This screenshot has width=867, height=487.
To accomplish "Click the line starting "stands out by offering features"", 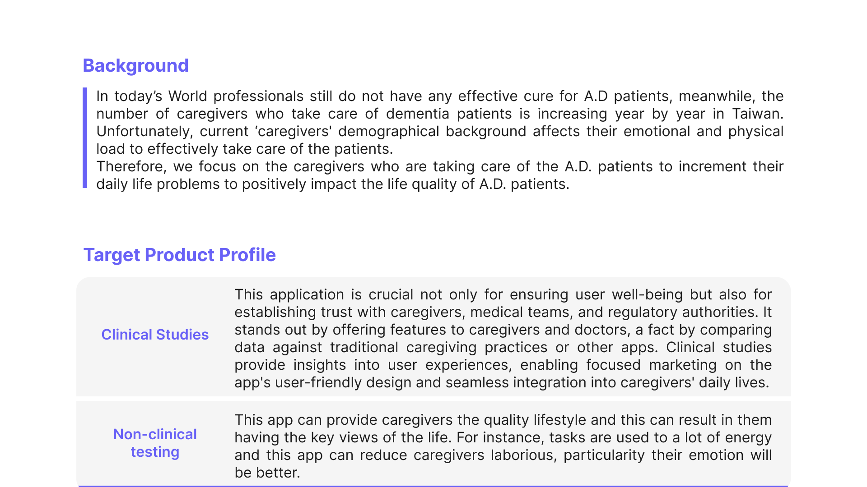I will (503, 330).
